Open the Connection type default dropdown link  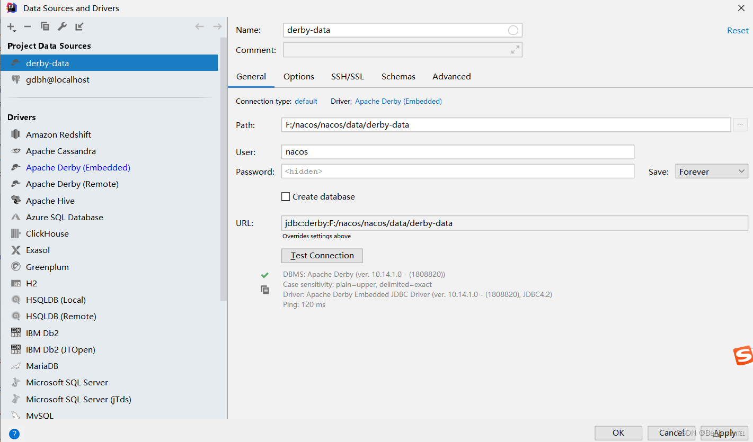306,101
